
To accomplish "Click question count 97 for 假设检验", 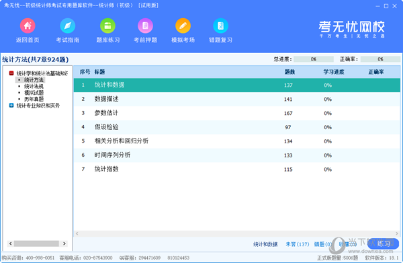I will (288, 127).
